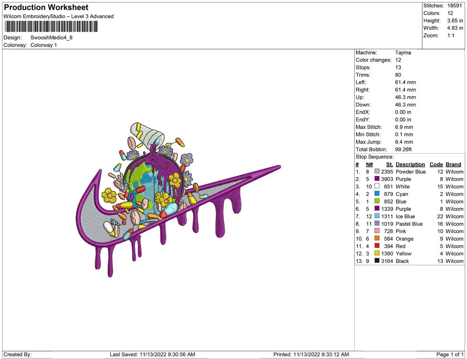Click the Colors value 12 in header
The image size is (467, 359).
tap(450, 13)
